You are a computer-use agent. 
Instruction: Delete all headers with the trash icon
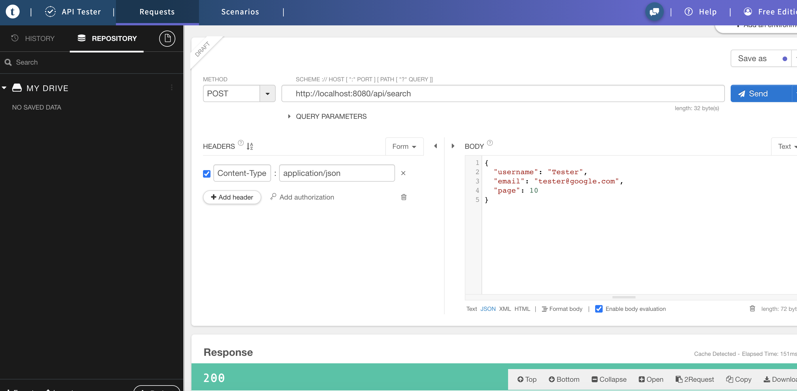403,197
